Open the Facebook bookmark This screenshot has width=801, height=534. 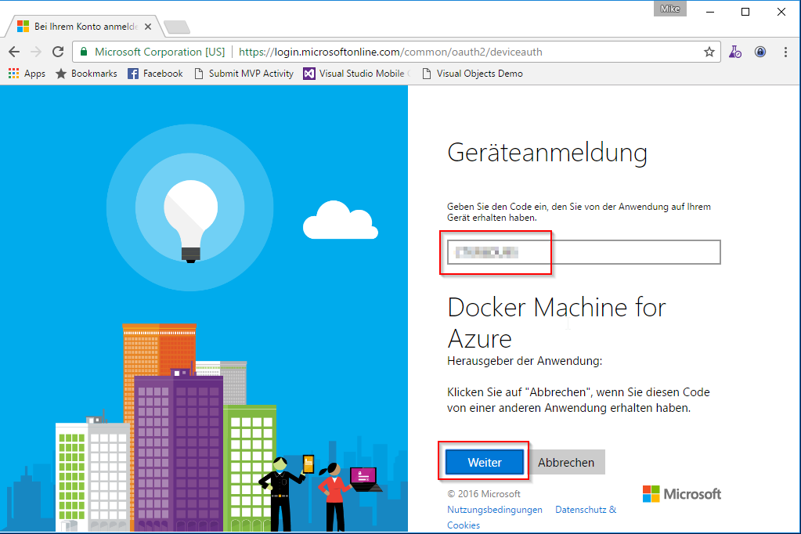pyautogui.click(x=155, y=74)
